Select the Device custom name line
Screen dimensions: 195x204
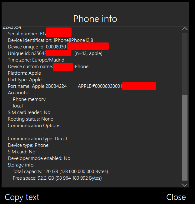pyautogui.click(x=48, y=67)
